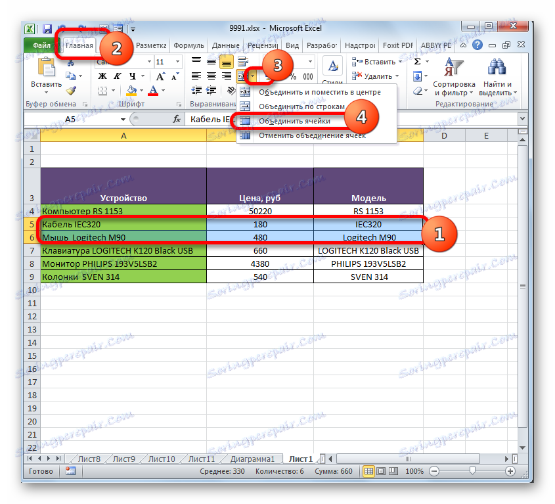Increase indent icon in alignment group
This screenshot has height=504, width=555.
[x=211, y=91]
